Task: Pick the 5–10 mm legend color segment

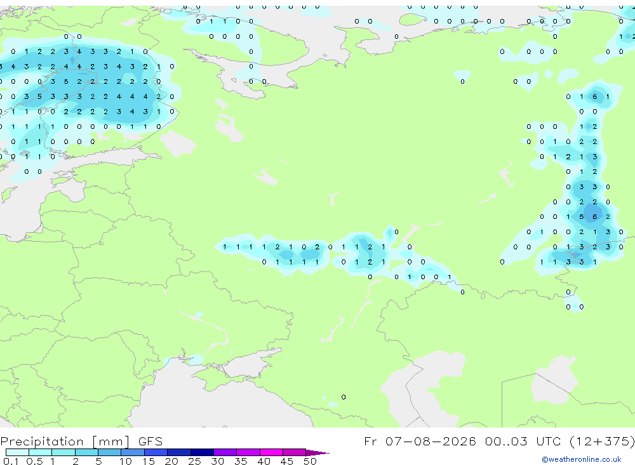Action: (x=110, y=452)
